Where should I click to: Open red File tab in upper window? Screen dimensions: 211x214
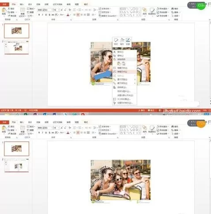(x=4, y=4)
